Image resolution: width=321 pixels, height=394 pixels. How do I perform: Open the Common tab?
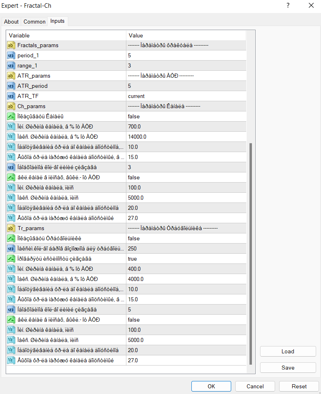pyautogui.click(x=35, y=22)
